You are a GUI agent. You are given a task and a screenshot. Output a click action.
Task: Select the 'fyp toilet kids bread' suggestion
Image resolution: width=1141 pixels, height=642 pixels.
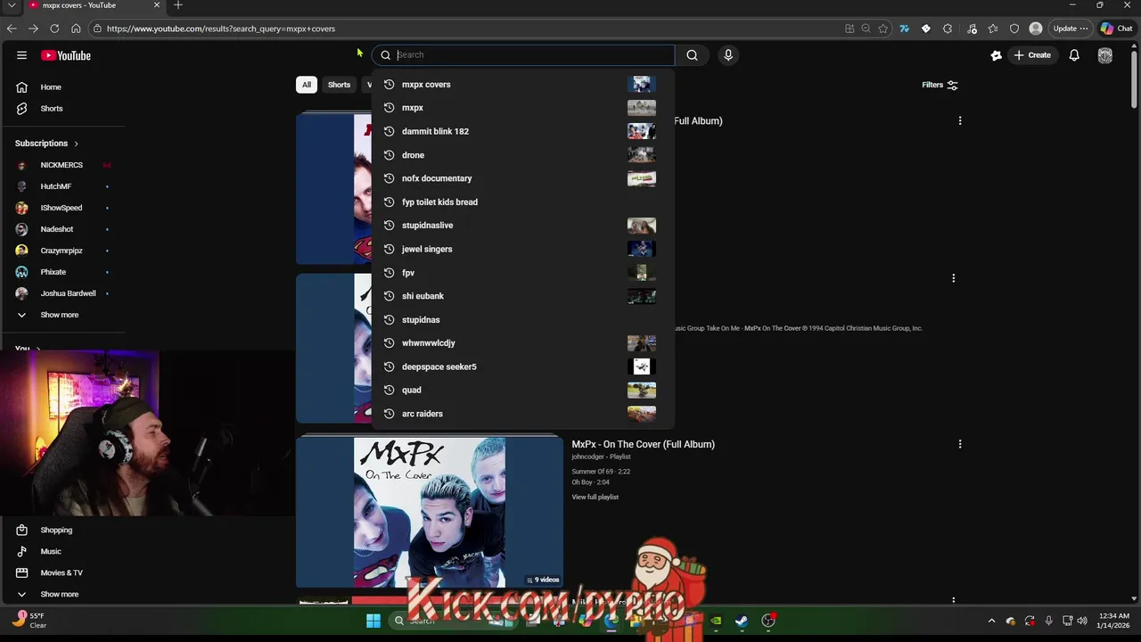(523, 202)
